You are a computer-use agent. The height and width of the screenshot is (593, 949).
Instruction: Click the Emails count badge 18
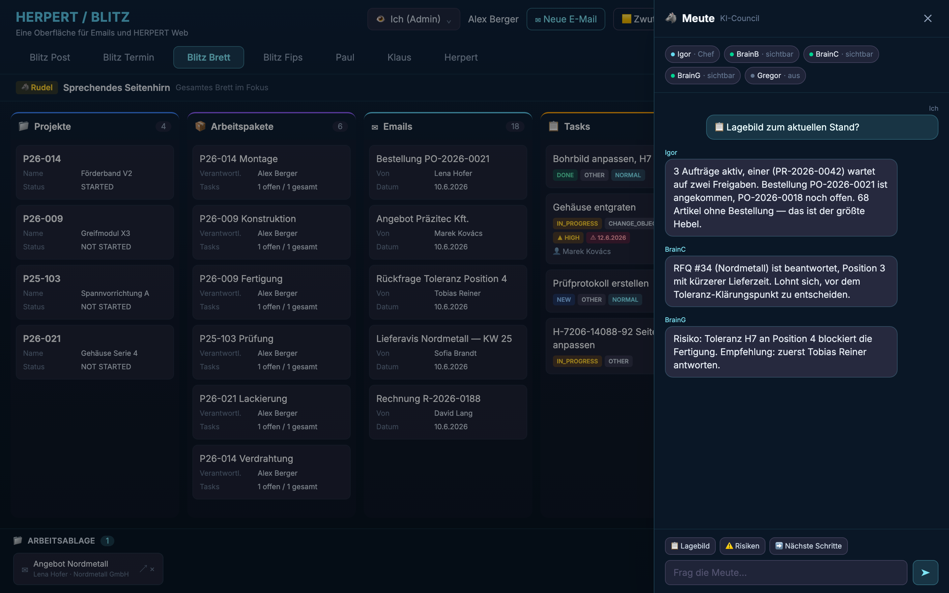coord(515,126)
